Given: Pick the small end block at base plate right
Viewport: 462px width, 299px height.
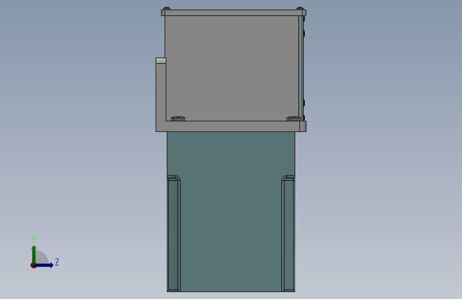Looking at the screenshot, I should click(x=303, y=126).
